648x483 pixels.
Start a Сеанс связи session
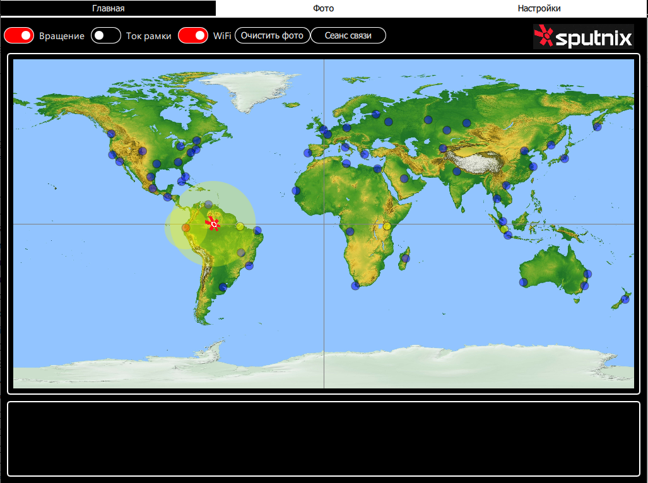(x=348, y=35)
